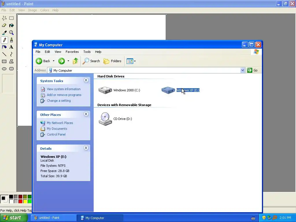Click the Change a setting link
Screen dimensions: 296x222
pos(59,101)
